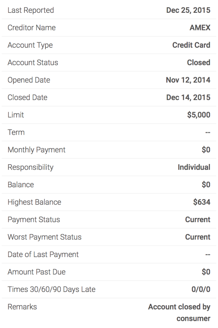The width and height of the screenshot is (218, 328).
Task: Click the Balance row label
Action: 21,185
